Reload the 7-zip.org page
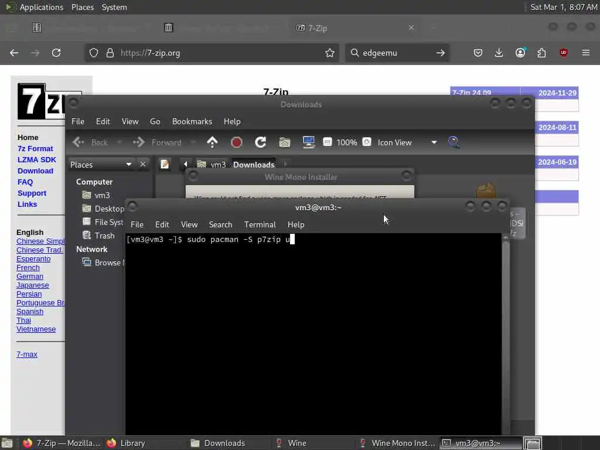This screenshot has height=450, width=600. click(56, 53)
